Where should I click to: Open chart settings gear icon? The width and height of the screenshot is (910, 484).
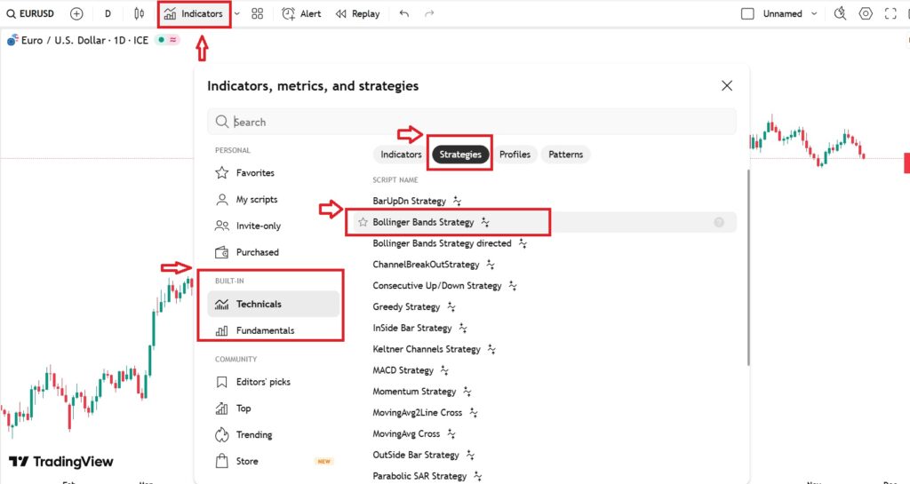(x=866, y=13)
